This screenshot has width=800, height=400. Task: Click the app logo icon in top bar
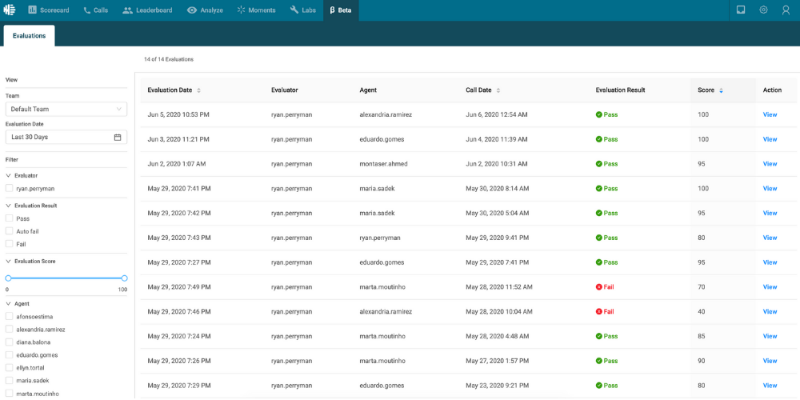[9, 10]
